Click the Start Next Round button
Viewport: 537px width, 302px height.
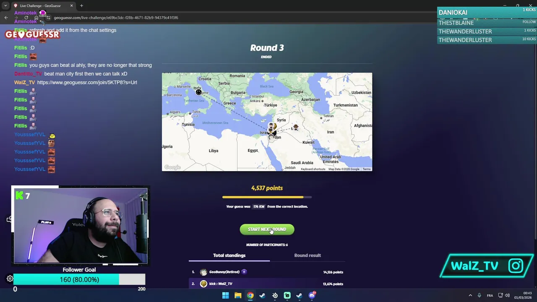click(x=267, y=229)
